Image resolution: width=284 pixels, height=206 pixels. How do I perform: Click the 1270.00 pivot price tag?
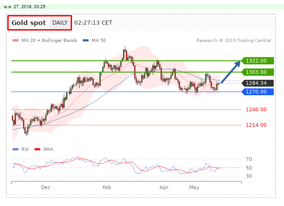coord(258,92)
